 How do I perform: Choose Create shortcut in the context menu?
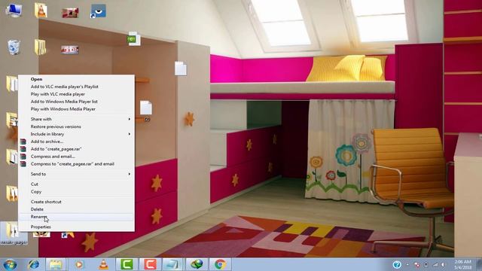click(x=76, y=202)
